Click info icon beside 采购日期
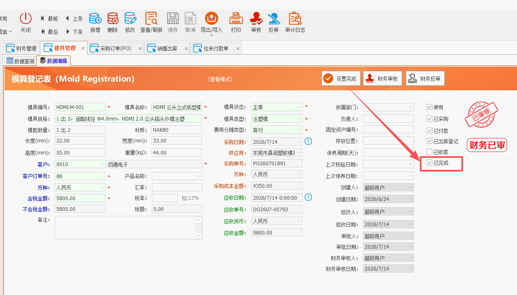The height and width of the screenshot is (295, 517). pyautogui.click(x=308, y=142)
